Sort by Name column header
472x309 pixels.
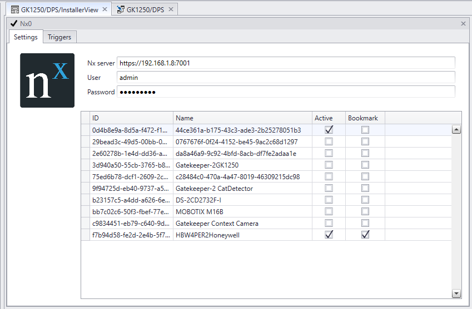(x=242, y=118)
